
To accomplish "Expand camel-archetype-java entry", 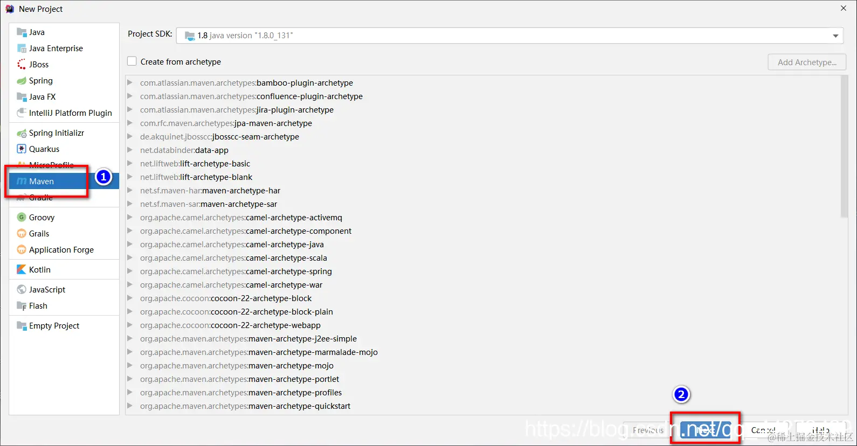I will 129,245.
